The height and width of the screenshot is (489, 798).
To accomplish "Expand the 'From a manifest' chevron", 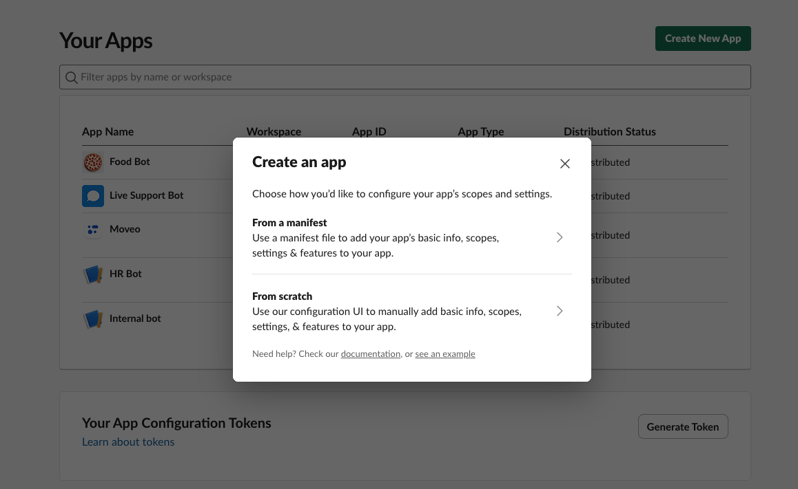I will click(x=560, y=237).
